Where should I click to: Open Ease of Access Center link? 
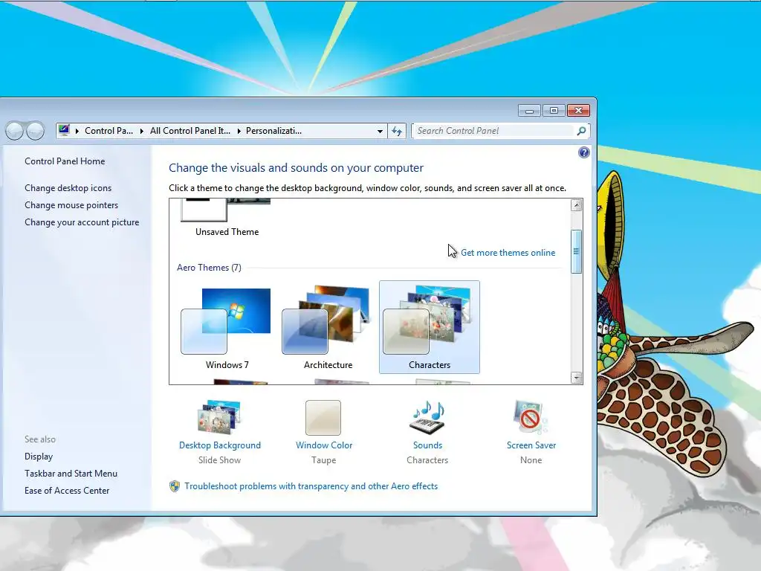(67, 491)
